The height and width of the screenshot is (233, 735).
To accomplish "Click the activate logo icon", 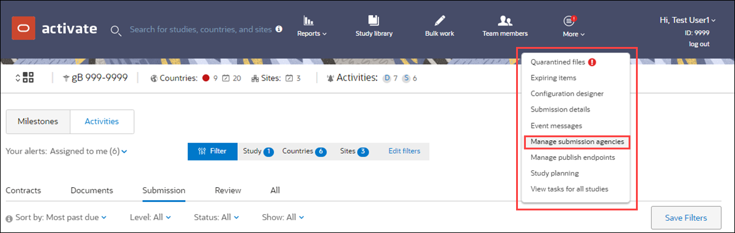I will (x=23, y=29).
